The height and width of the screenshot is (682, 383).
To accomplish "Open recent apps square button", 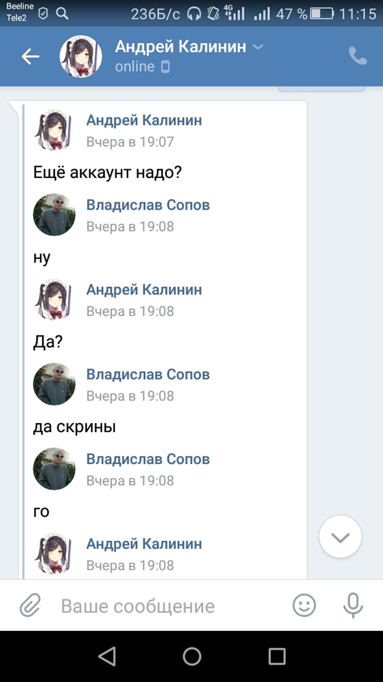I will pyautogui.click(x=277, y=657).
